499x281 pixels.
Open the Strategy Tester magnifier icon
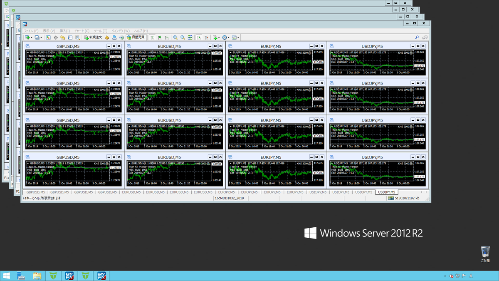point(77,37)
